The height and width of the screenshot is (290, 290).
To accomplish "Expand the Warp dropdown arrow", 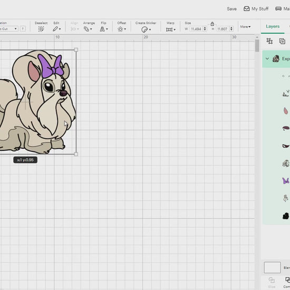I will click(175, 30).
